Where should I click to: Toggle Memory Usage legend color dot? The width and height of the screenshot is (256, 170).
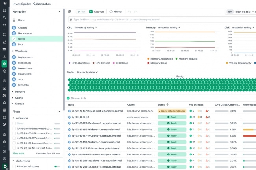[x=148, y=63]
